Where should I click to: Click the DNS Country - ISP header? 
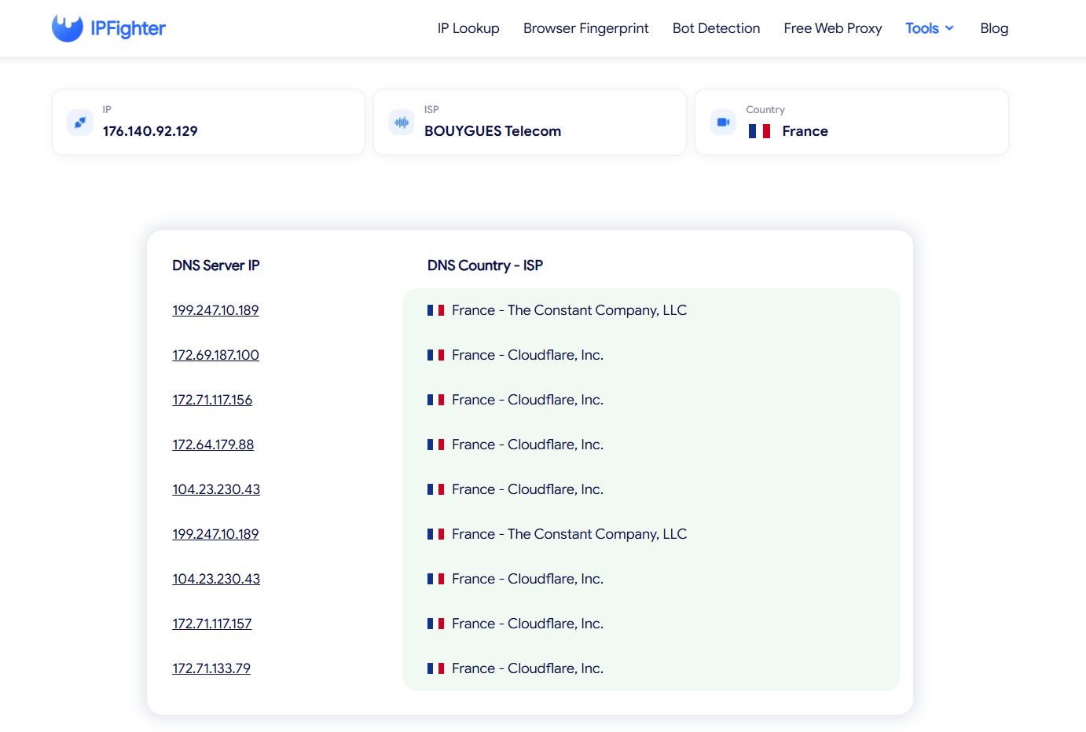[485, 265]
